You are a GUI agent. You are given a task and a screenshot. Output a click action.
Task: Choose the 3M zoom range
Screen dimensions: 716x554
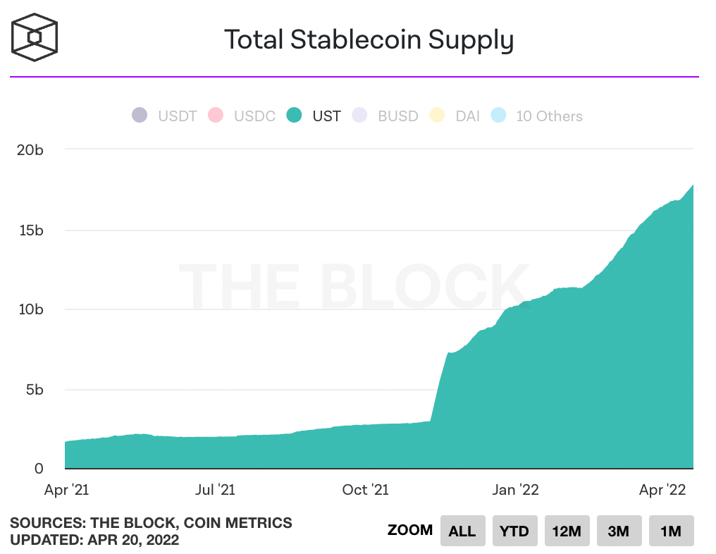point(619,531)
